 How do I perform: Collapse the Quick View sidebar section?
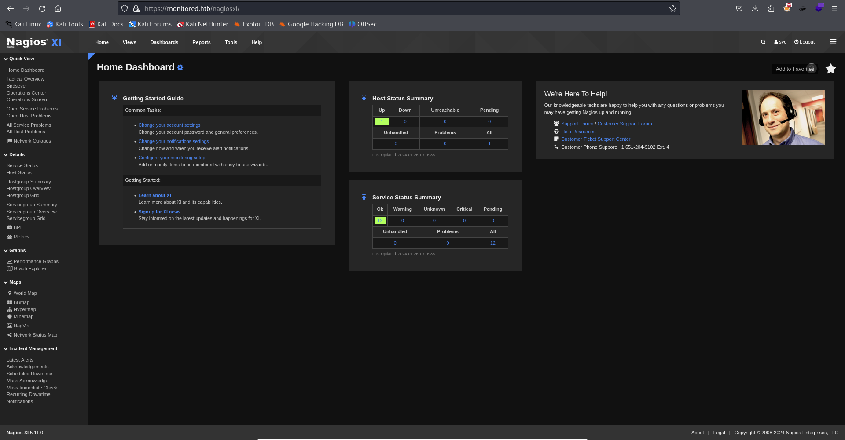pos(19,59)
